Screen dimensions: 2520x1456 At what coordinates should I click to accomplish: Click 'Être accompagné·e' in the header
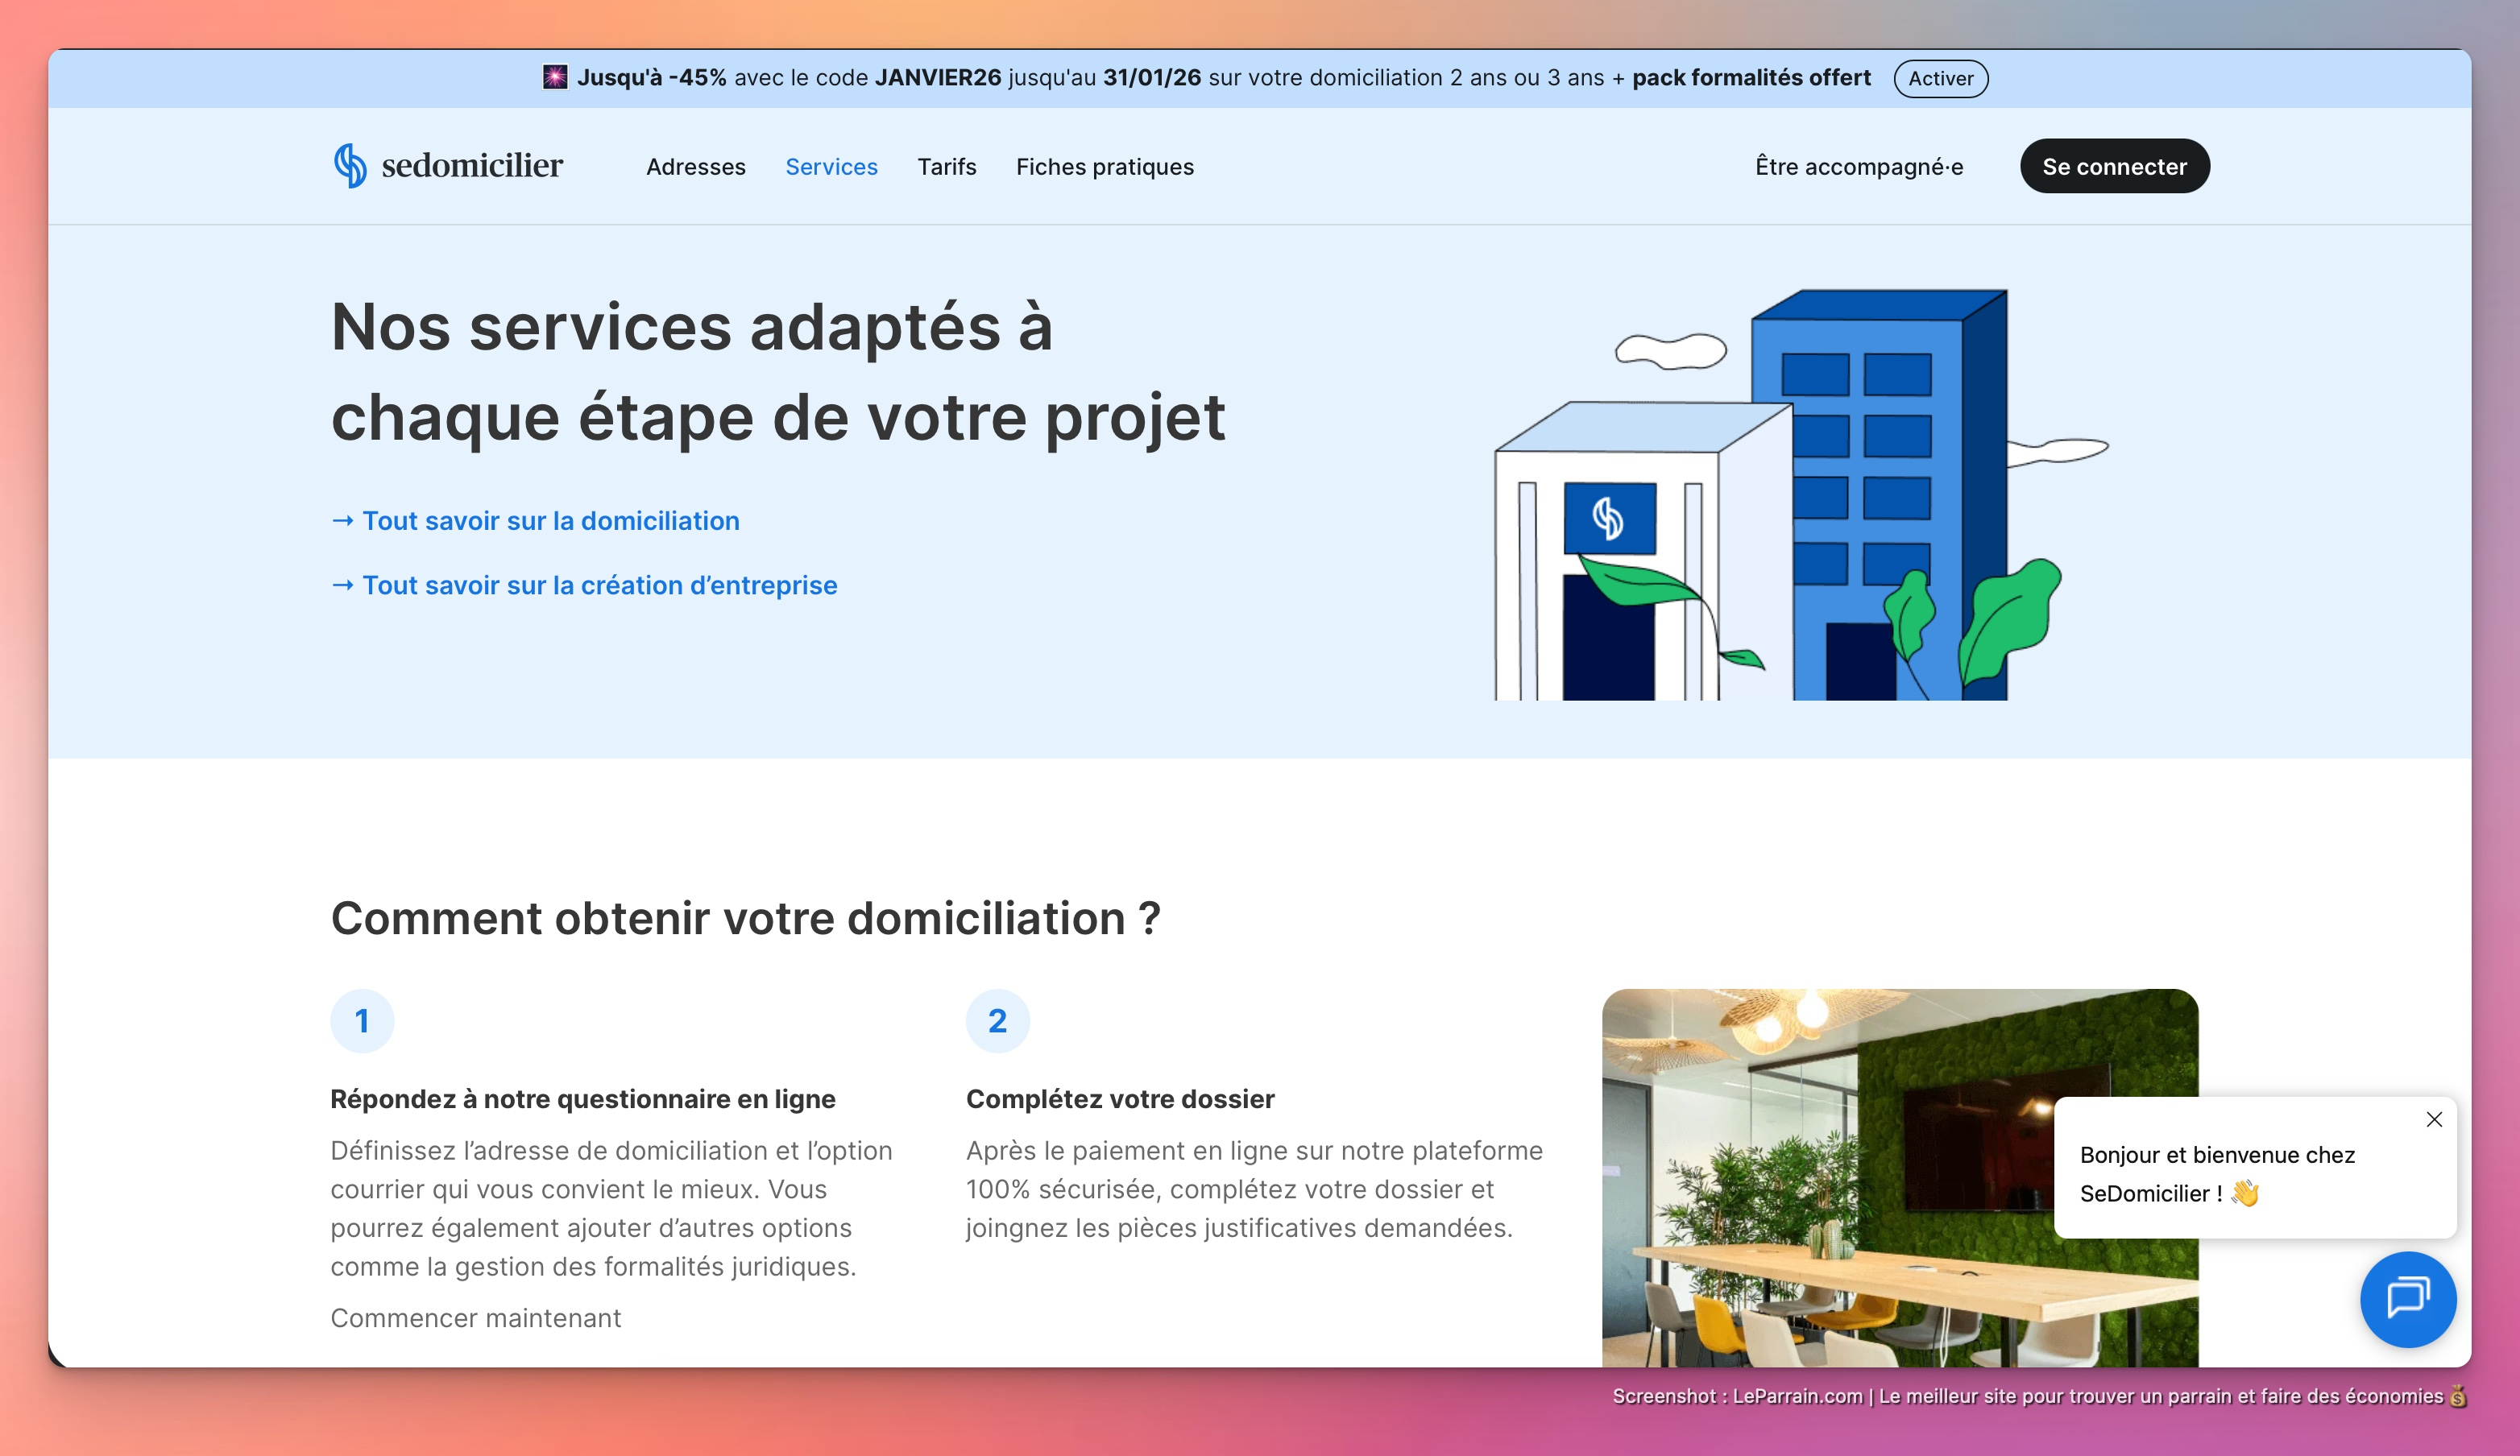[x=1859, y=167]
